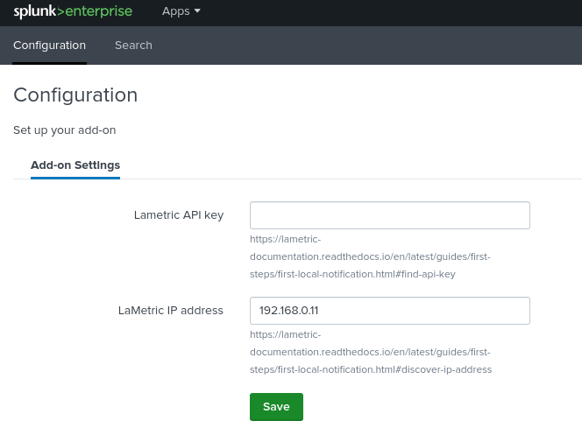This screenshot has width=582, height=435.
Task: Click the Lametric API key label
Action: [179, 215]
